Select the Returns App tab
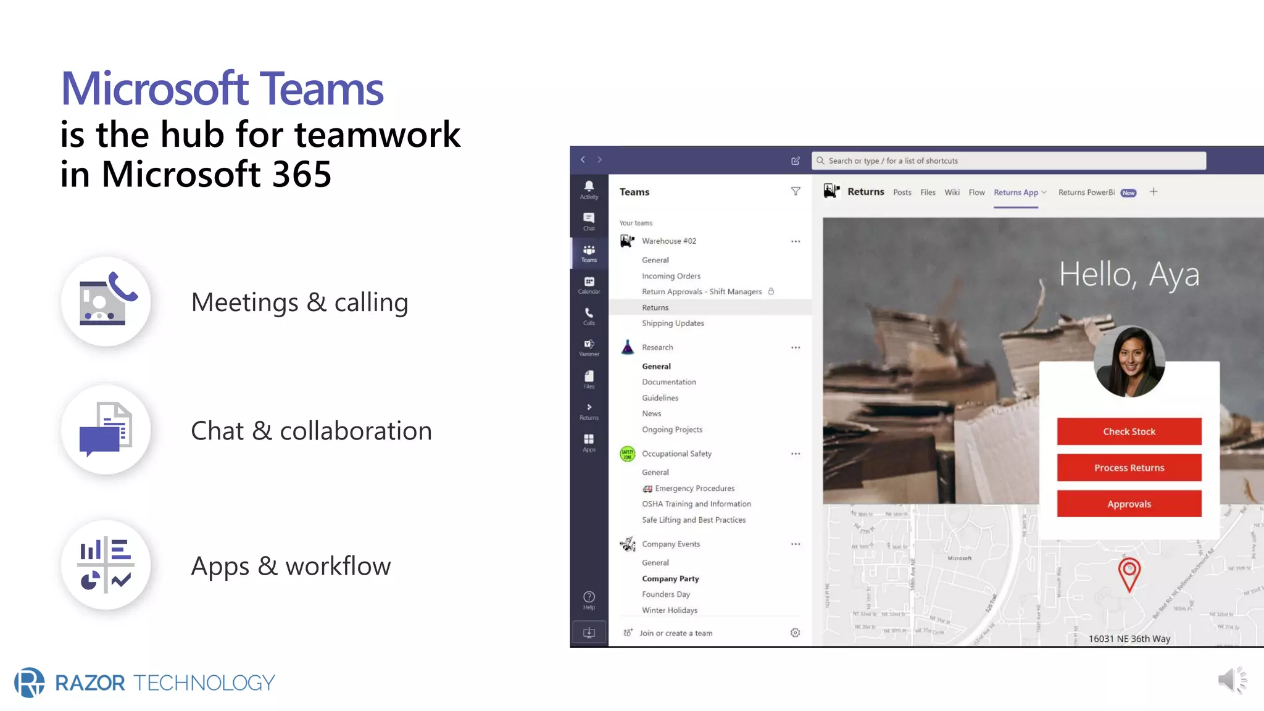 (x=1016, y=193)
